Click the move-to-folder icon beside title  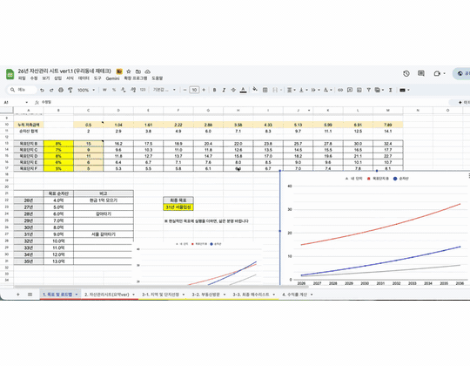click(x=138, y=71)
